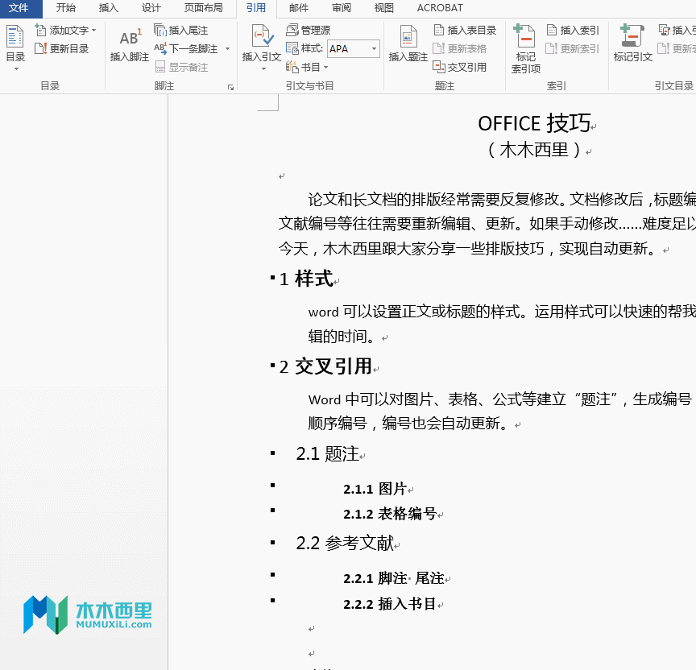Click the 更新表格 icon
The image size is (696, 670).
click(x=438, y=48)
